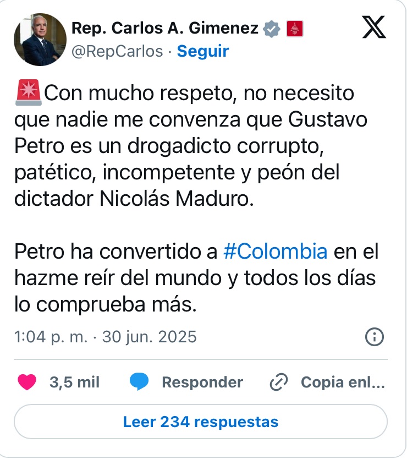Viewport: 407px width, 459px height.
Task: Open the X logo link
Action: coord(374,27)
